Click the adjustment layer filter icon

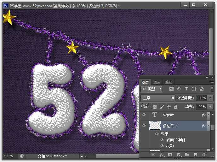pyautogui.click(x=179, y=89)
